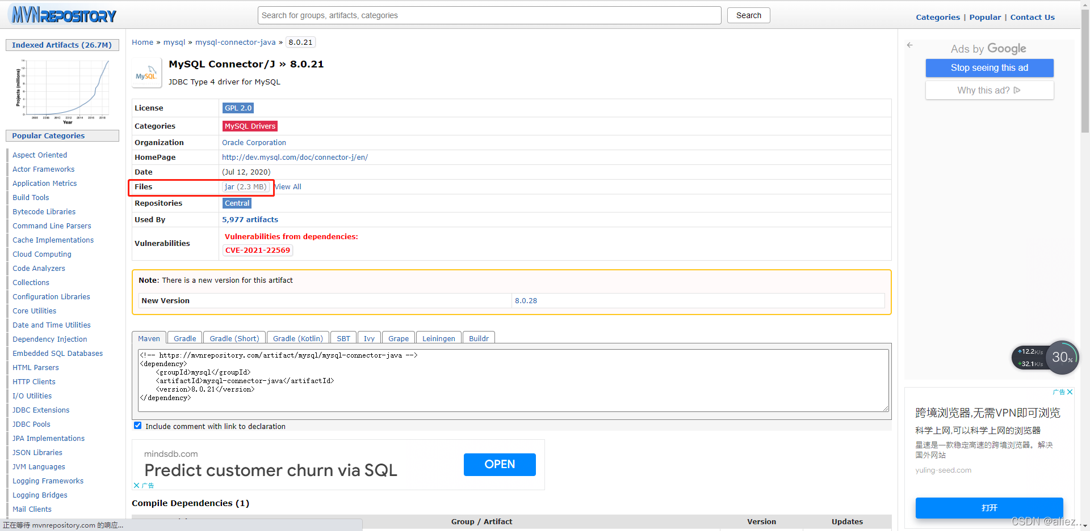1090x531 pixels.
Task: Open the Leiningen tab
Action: point(438,338)
